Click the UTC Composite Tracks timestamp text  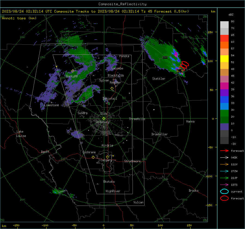tap(95, 11)
